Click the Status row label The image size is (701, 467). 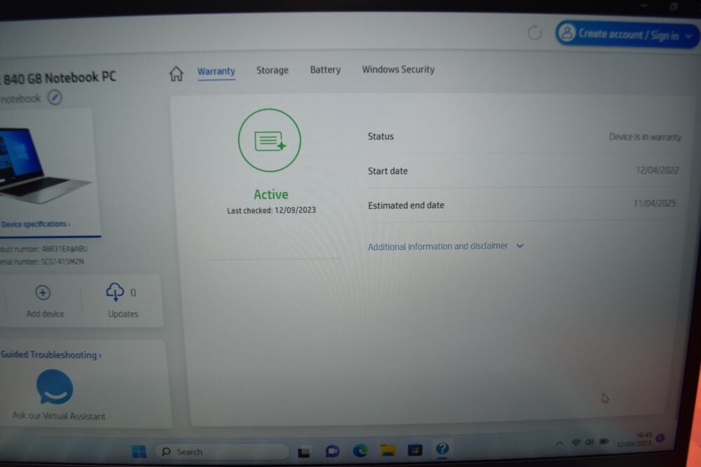[381, 137]
